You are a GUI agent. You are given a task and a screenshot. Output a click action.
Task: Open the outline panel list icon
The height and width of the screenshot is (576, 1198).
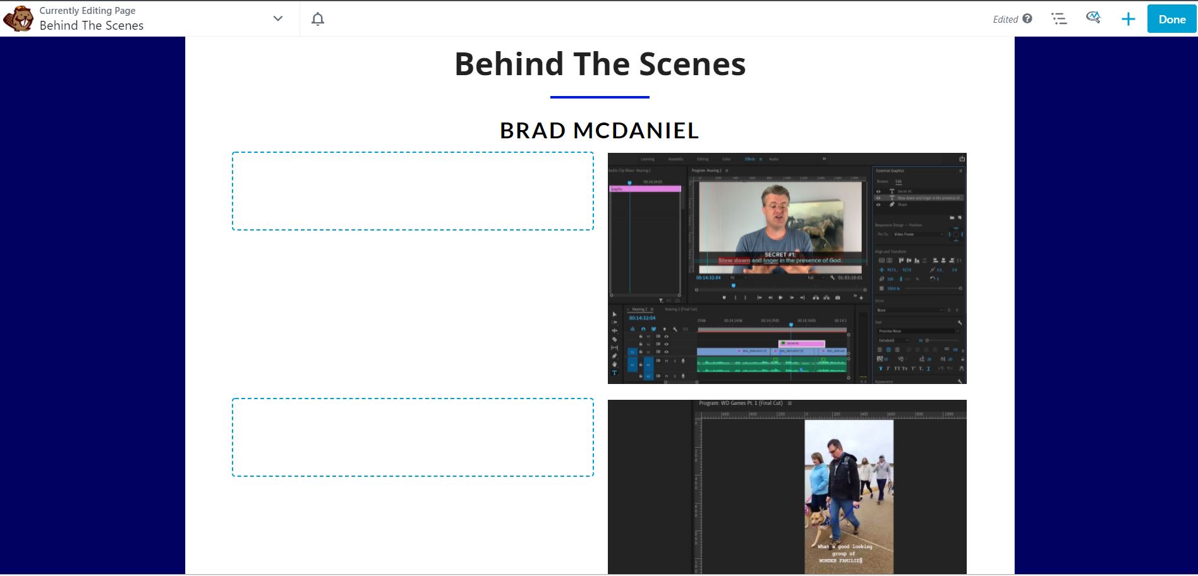point(1059,19)
